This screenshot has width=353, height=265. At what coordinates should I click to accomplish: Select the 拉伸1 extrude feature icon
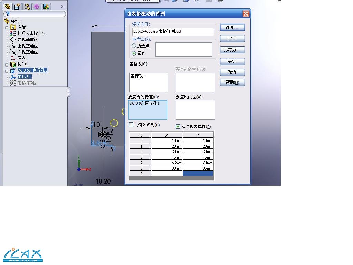(13, 65)
